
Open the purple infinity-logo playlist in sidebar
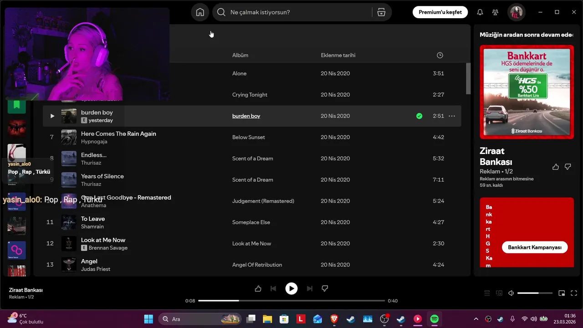pos(17,250)
